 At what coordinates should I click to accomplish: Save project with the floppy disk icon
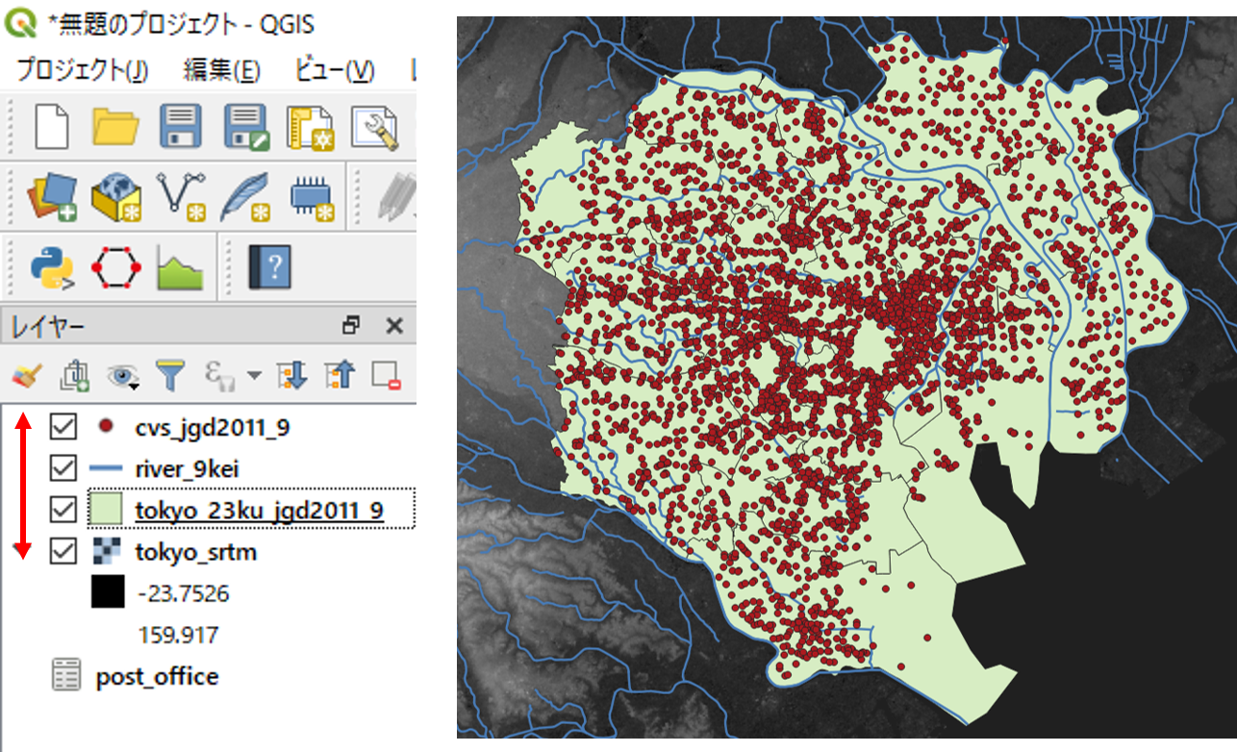click(180, 126)
